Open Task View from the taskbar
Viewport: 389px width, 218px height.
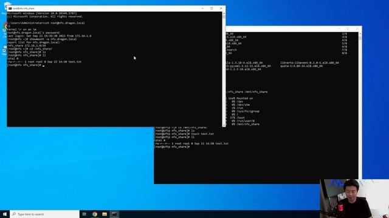[x=84, y=214]
